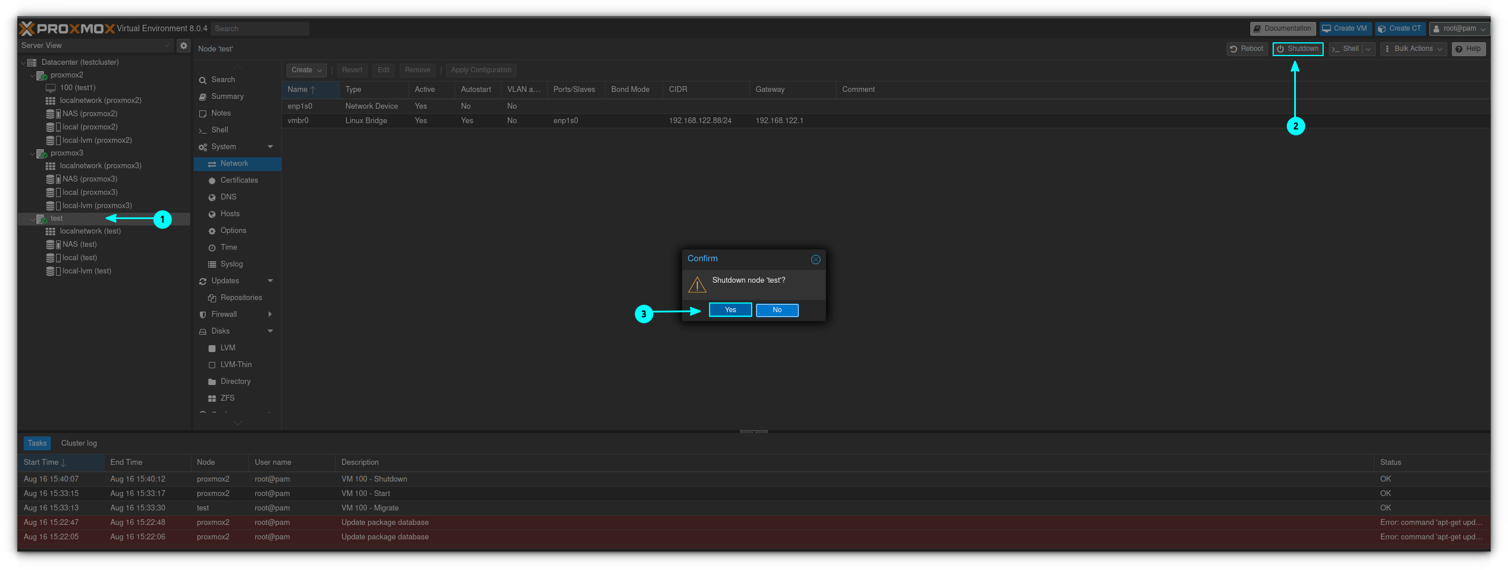
Task: Click Create VM
Action: pos(1345,29)
